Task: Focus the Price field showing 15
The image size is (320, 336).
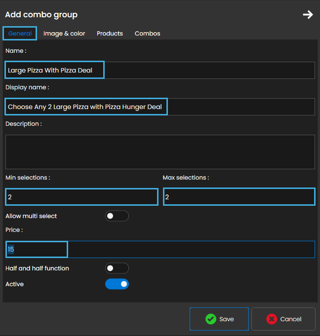Action: click(x=160, y=250)
